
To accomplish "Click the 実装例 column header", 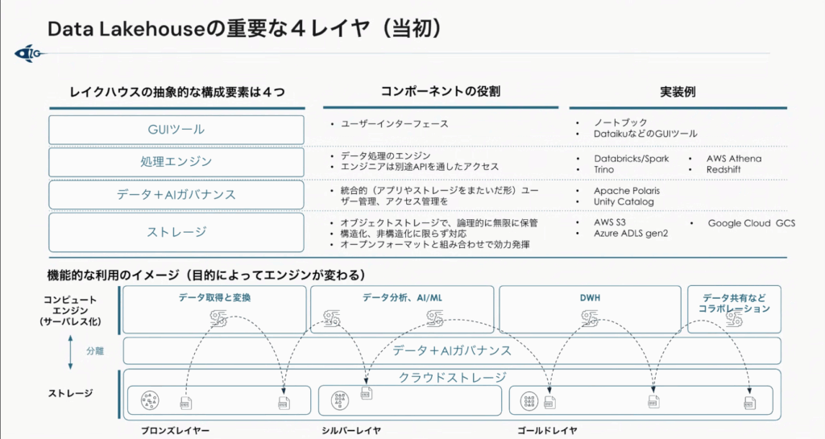I will coord(678,92).
